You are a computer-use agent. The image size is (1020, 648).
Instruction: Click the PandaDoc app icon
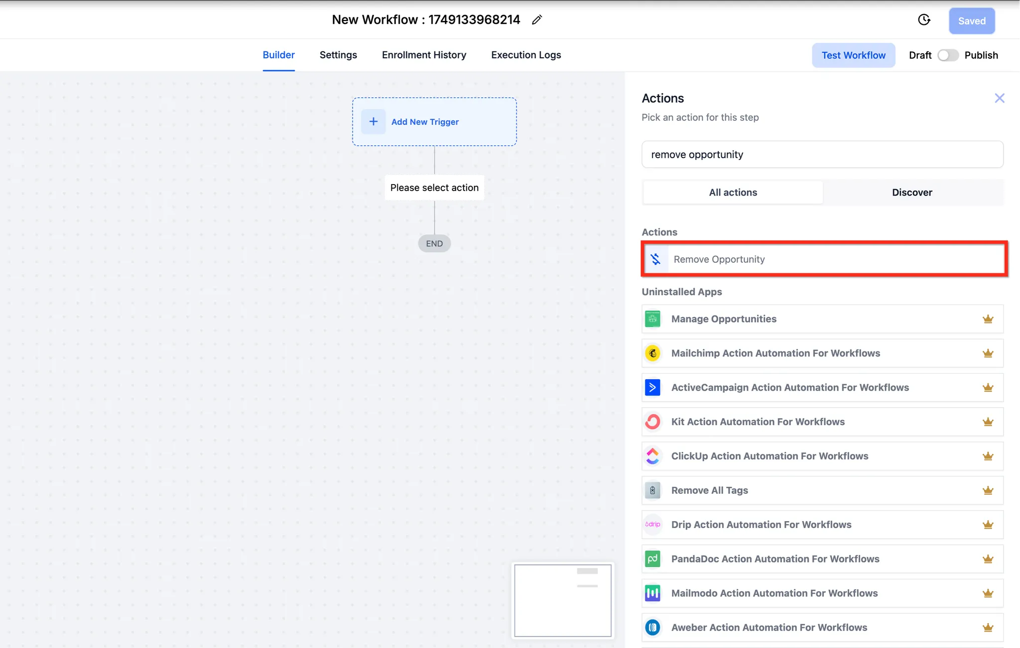[x=652, y=559]
